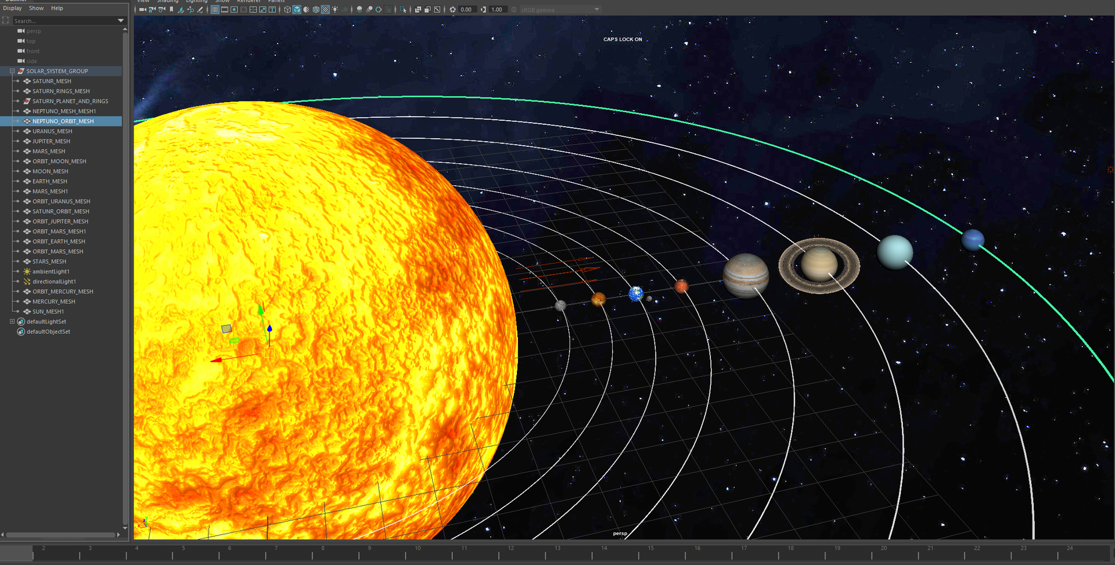Toggle the use all lights icon
The image size is (1115, 565).
click(335, 9)
